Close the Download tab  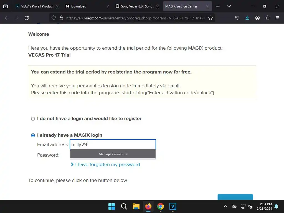pos(107,6)
